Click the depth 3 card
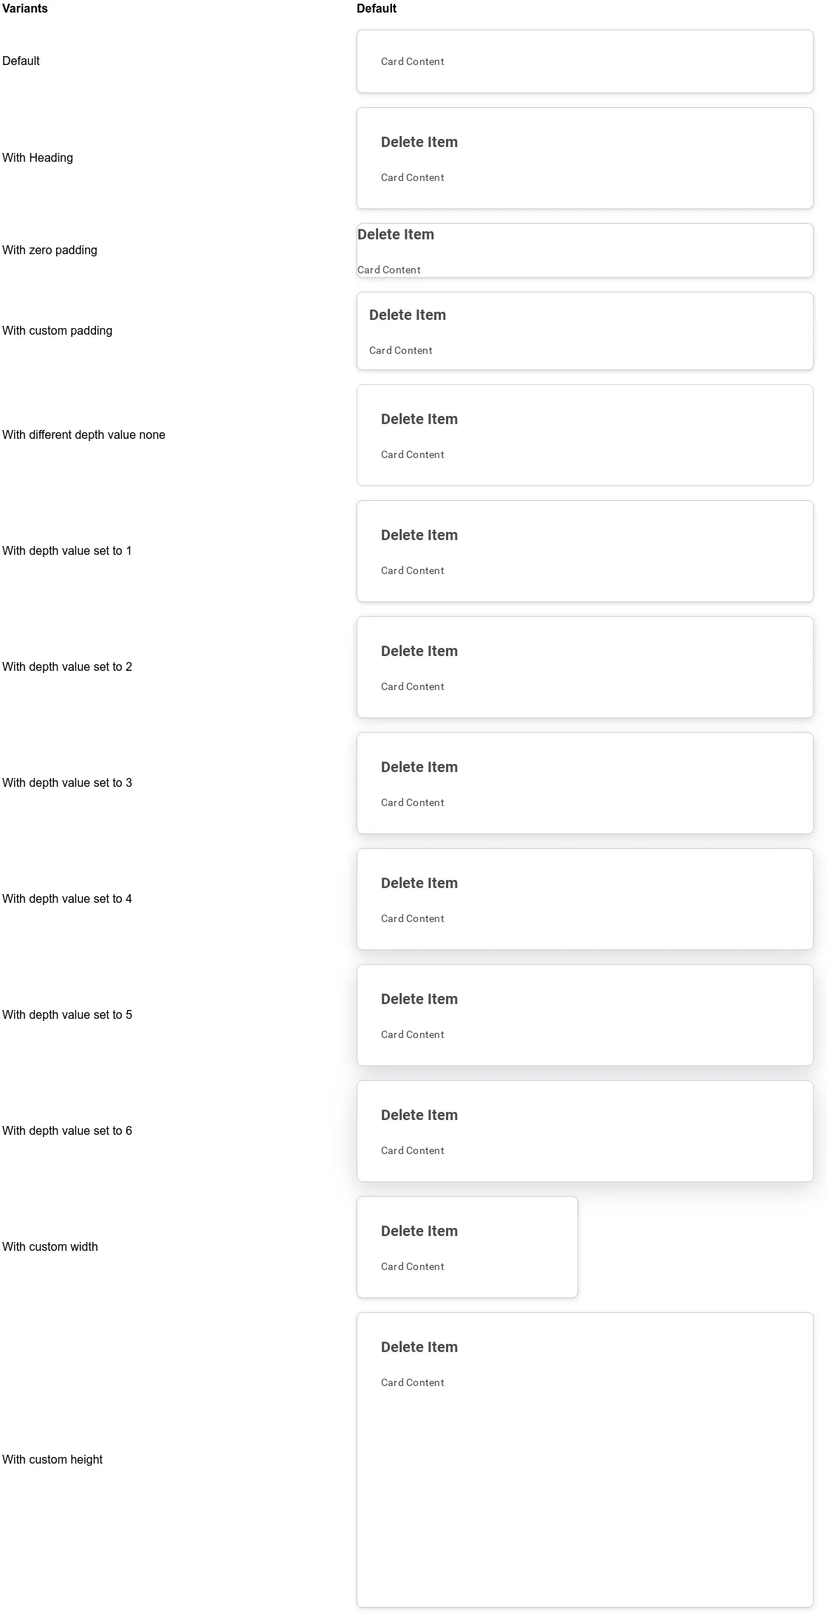This screenshot has width=827, height=1621. click(585, 783)
